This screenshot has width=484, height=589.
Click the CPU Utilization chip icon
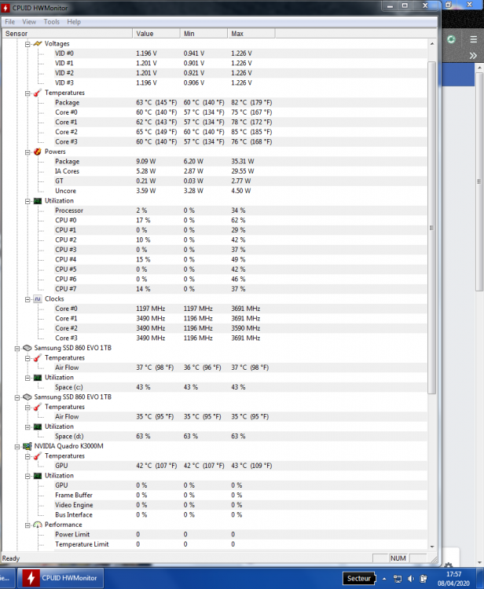[x=38, y=201]
